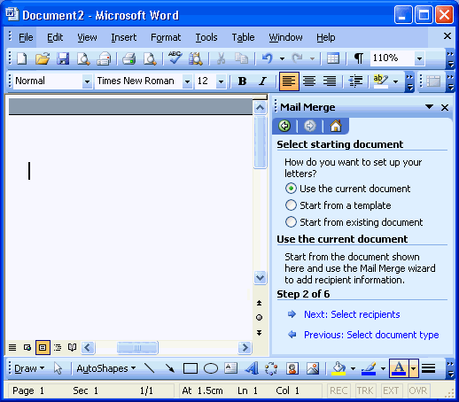Select the Oval drawing tool
459x402 pixels.
coord(211,368)
